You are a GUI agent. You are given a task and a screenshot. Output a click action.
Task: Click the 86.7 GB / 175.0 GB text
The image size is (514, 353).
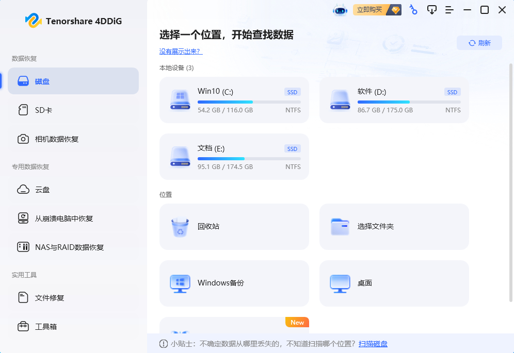(385, 110)
